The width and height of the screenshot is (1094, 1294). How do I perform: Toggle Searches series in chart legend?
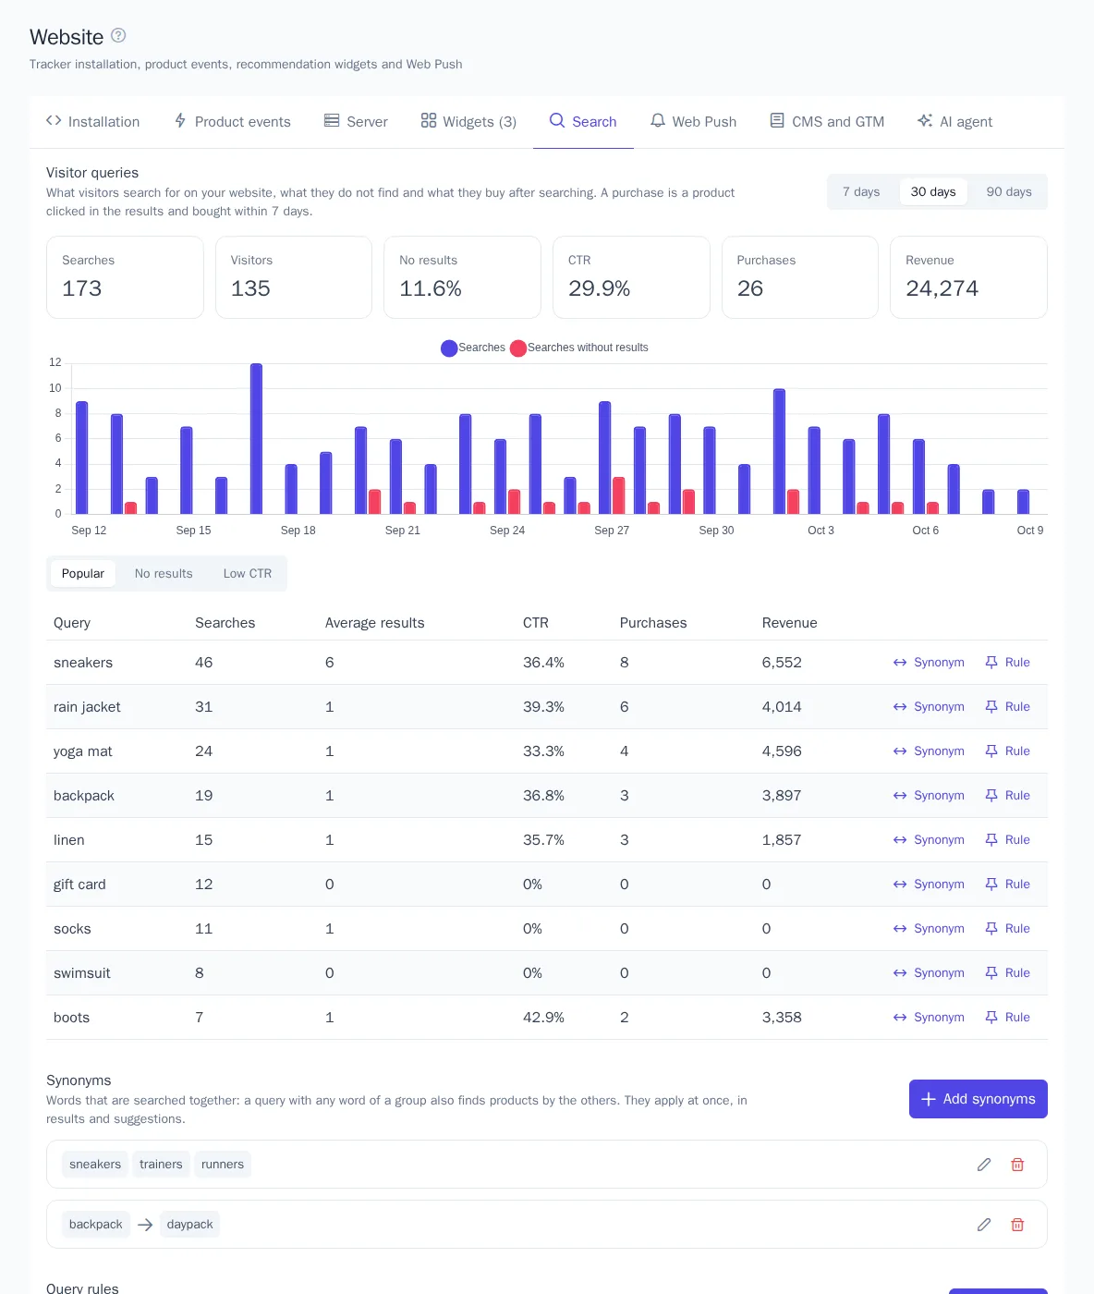[473, 348]
